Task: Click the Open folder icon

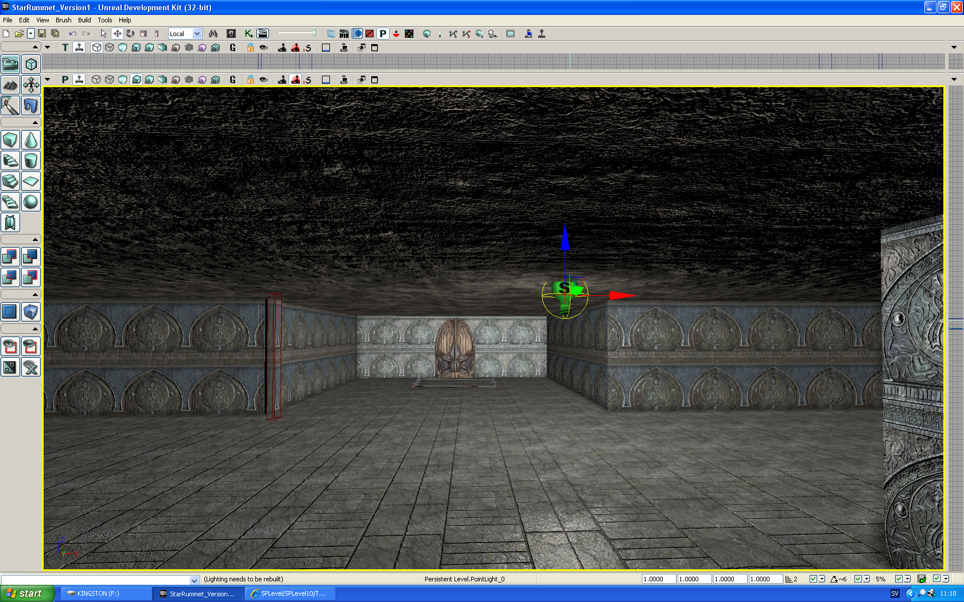Action: 19,34
